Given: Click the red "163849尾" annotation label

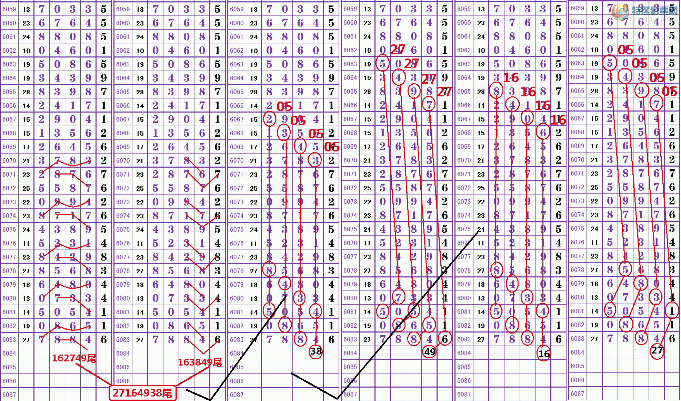Looking at the screenshot, I should [200, 362].
